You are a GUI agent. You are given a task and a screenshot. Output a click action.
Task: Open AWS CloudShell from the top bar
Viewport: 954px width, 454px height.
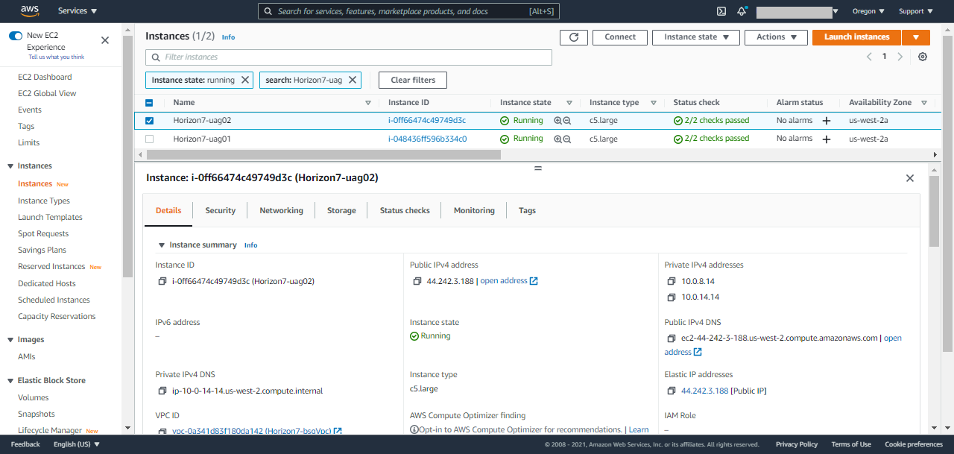(x=720, y=10)
